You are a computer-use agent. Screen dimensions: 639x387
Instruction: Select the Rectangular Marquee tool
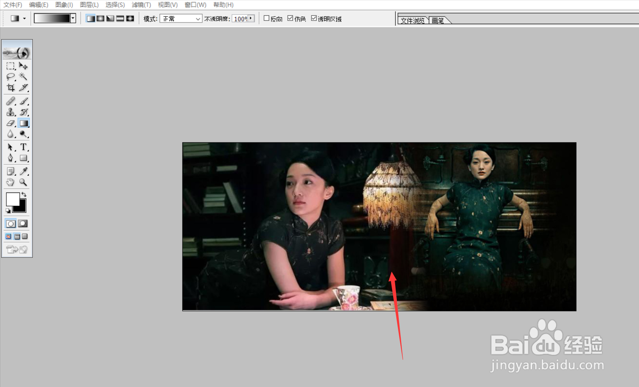tap(11, 66)
